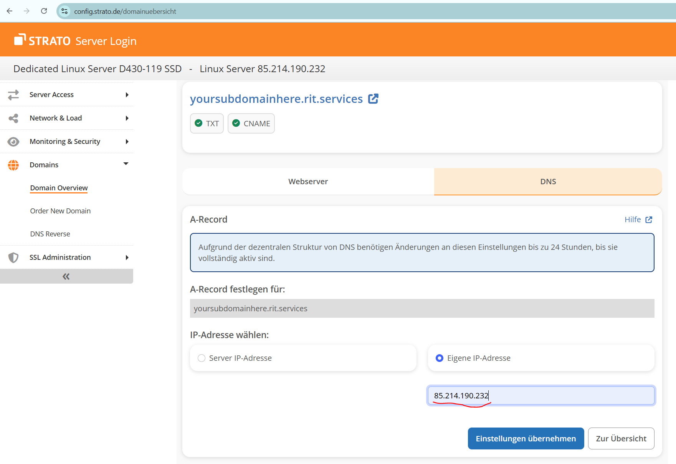Expand the Server Access menu arrow
This screenshot has width=676, height=464.
127,95
